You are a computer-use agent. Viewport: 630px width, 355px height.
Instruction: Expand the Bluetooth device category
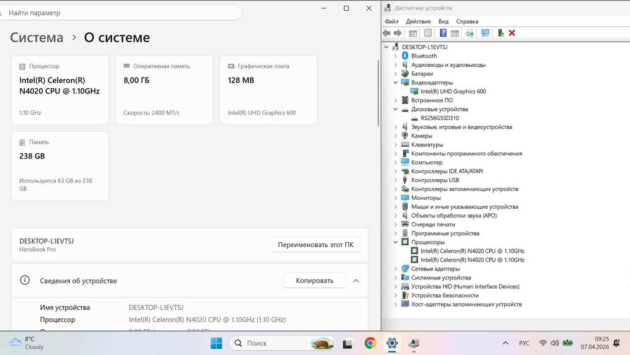(396, 56)
